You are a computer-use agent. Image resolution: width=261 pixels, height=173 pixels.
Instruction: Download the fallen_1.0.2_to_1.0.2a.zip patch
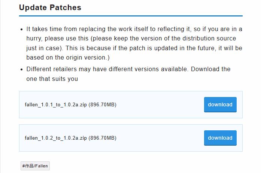coord(220,138)
